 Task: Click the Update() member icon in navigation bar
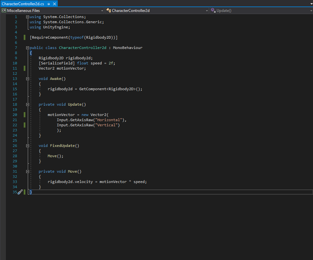tap(213, 11)
